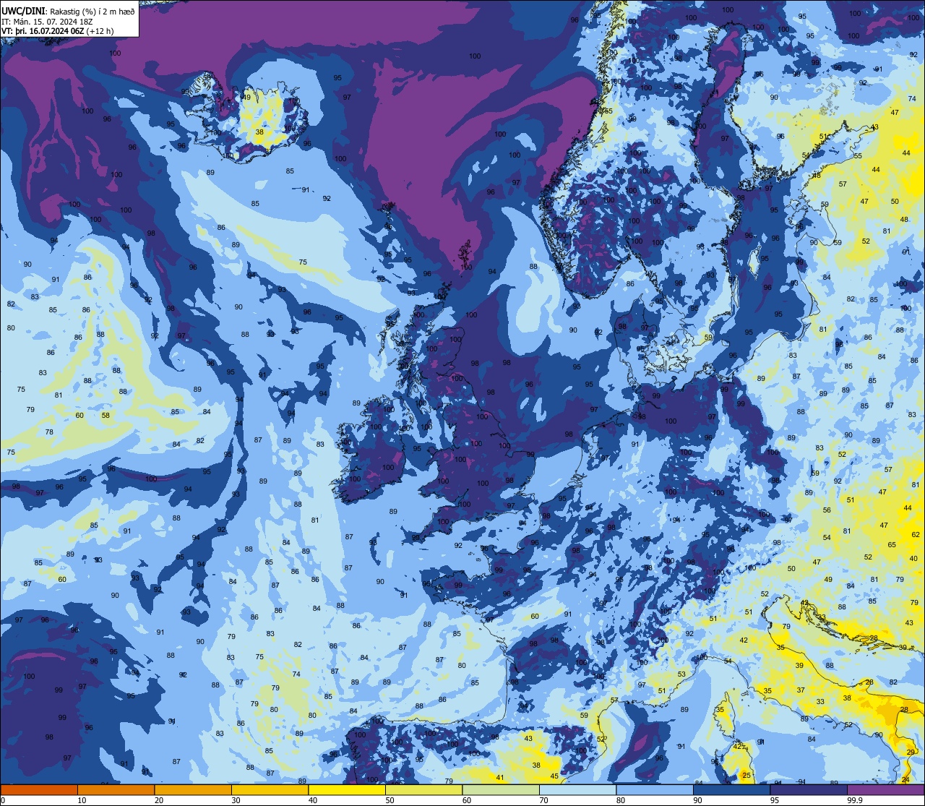Click the 49 humidity value over Iceland
The width and height of the screenshot is (925, 806).
pos(246,98)
